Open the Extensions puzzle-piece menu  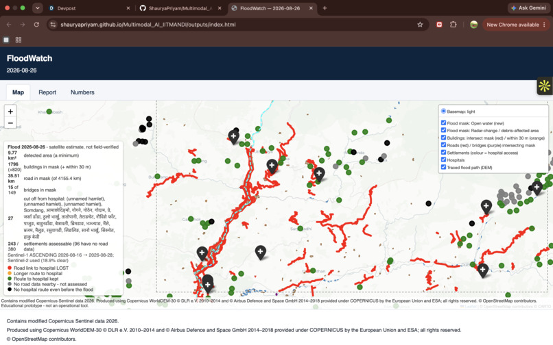454,25
